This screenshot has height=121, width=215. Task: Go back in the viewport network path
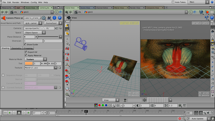67,12
